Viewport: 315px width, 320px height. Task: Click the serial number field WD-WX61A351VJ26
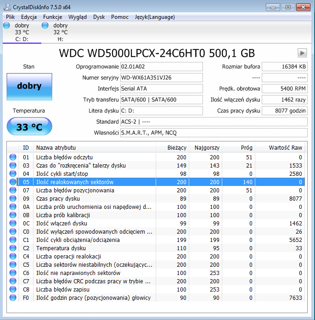pos(162,78)
